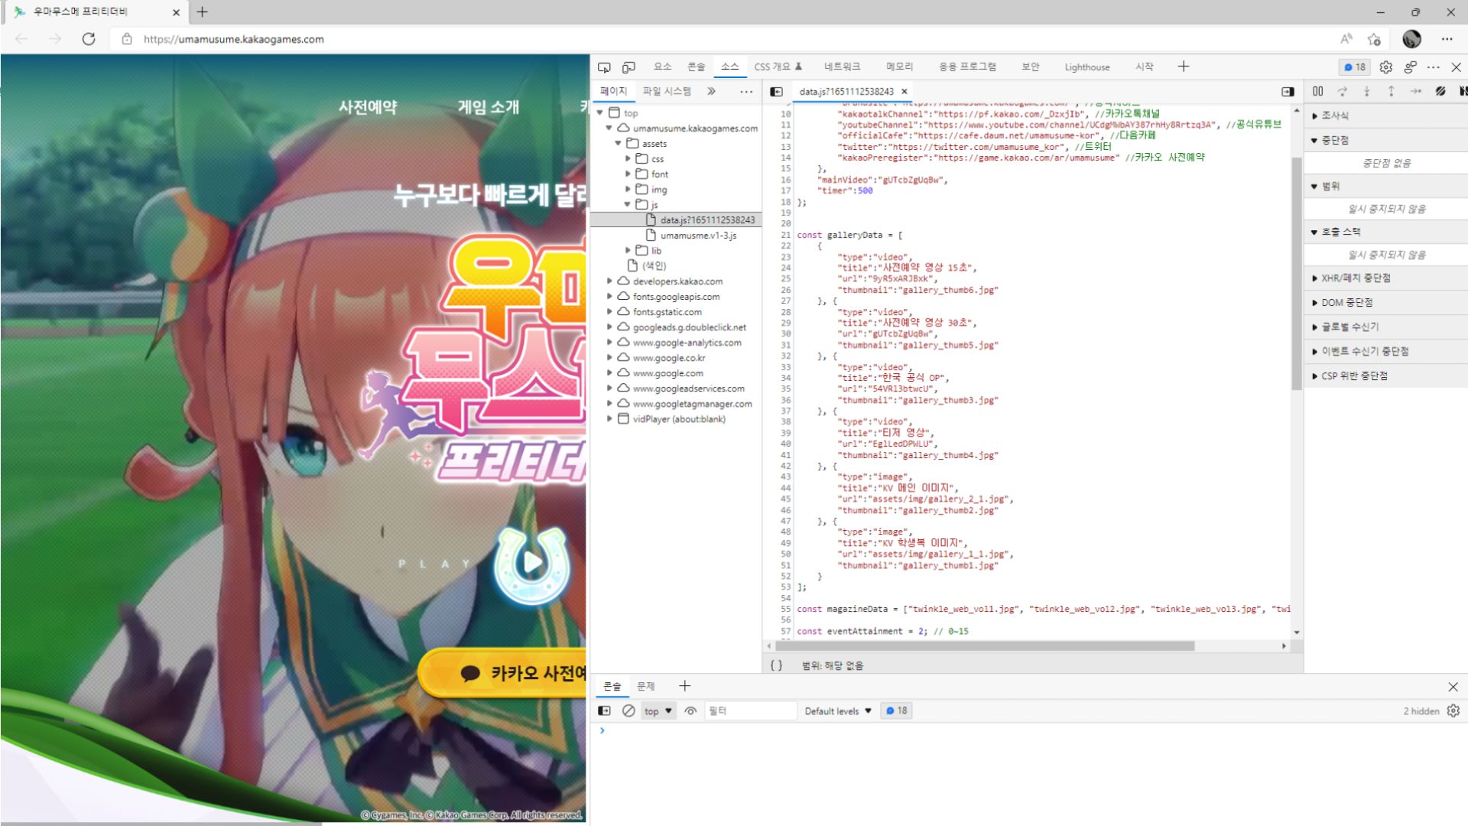Screen dimensions: 1468x826
Task: Open the 게임 소개 page menu
Action: 488,107
